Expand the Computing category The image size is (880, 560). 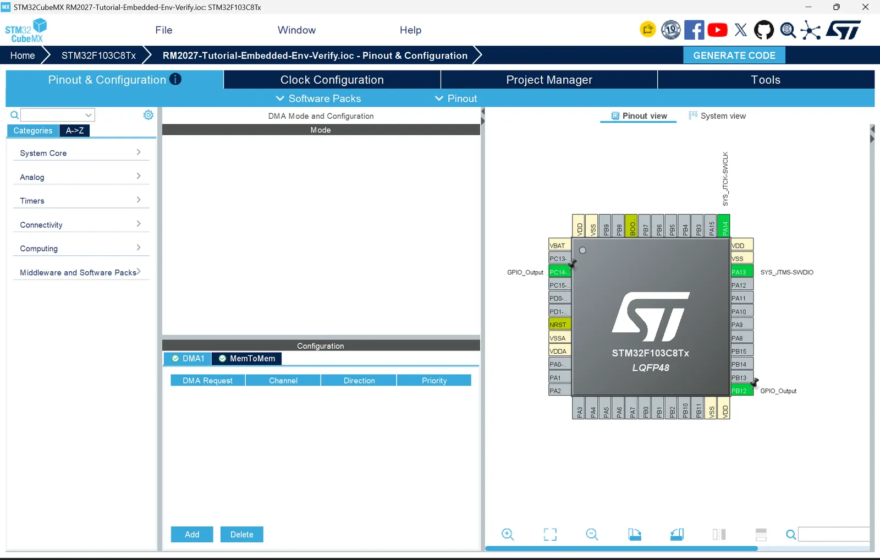tap(81, 248)
